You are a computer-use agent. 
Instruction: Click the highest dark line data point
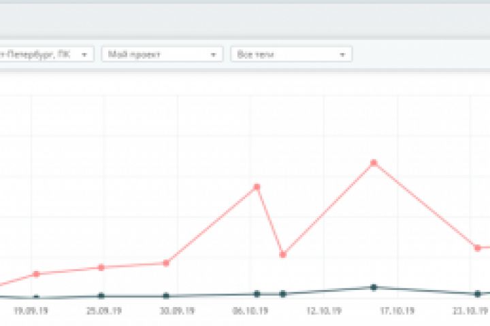click(x=374, y=287)
